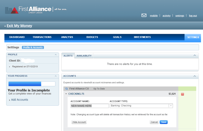Click the Cancel button

[154, 122]
